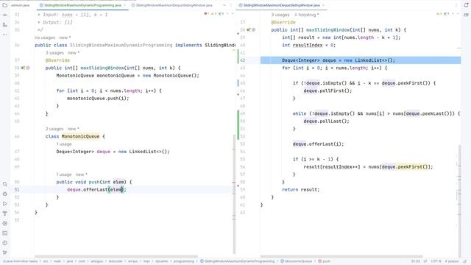This screenshot has width=471, height=265.
Task: Open the Git branch icon in left sidebar
Action: pos(5,252)
